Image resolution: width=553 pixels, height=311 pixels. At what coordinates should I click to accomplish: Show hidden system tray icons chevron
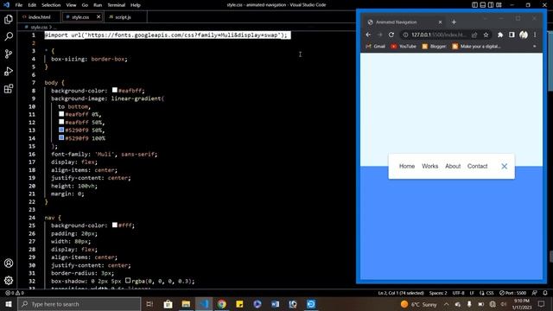(x=447, y=304)
